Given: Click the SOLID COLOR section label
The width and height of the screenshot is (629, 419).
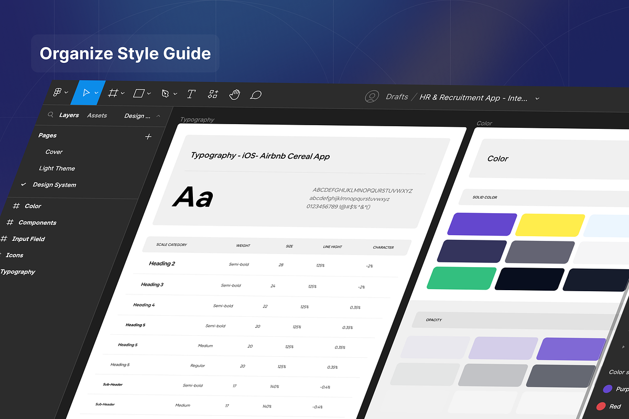Looking at the screenshot, I should (x=485, y=197).
